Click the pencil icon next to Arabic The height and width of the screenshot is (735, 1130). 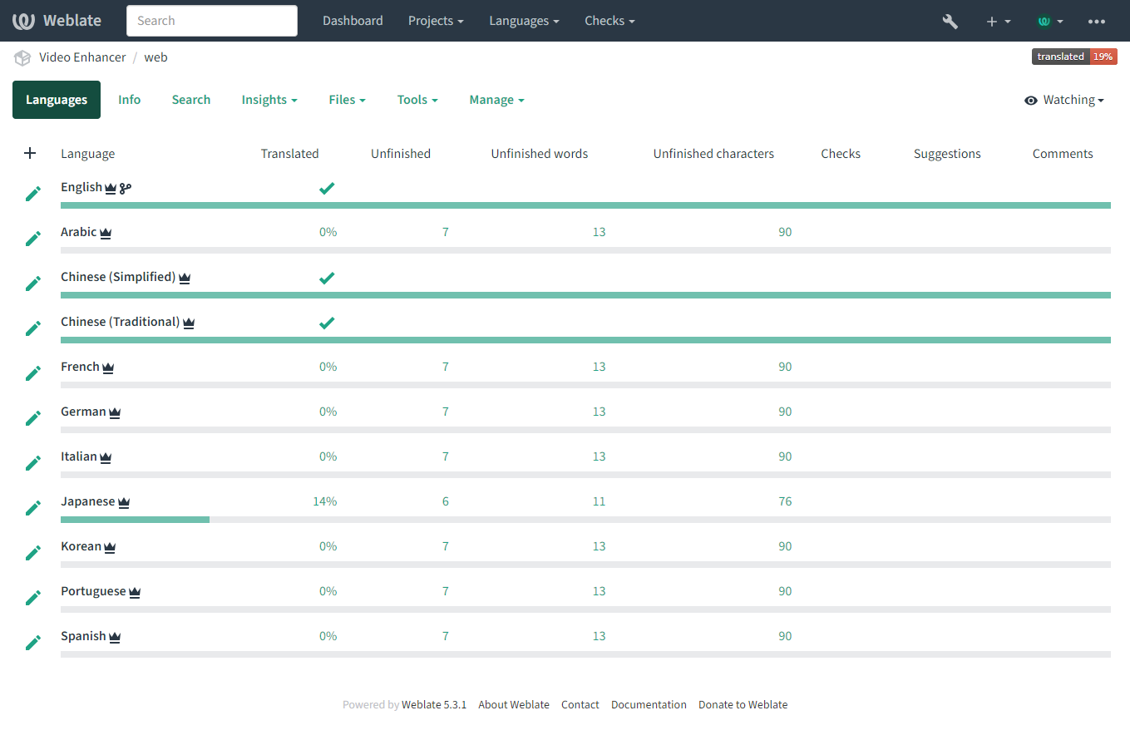coord(33,239)
